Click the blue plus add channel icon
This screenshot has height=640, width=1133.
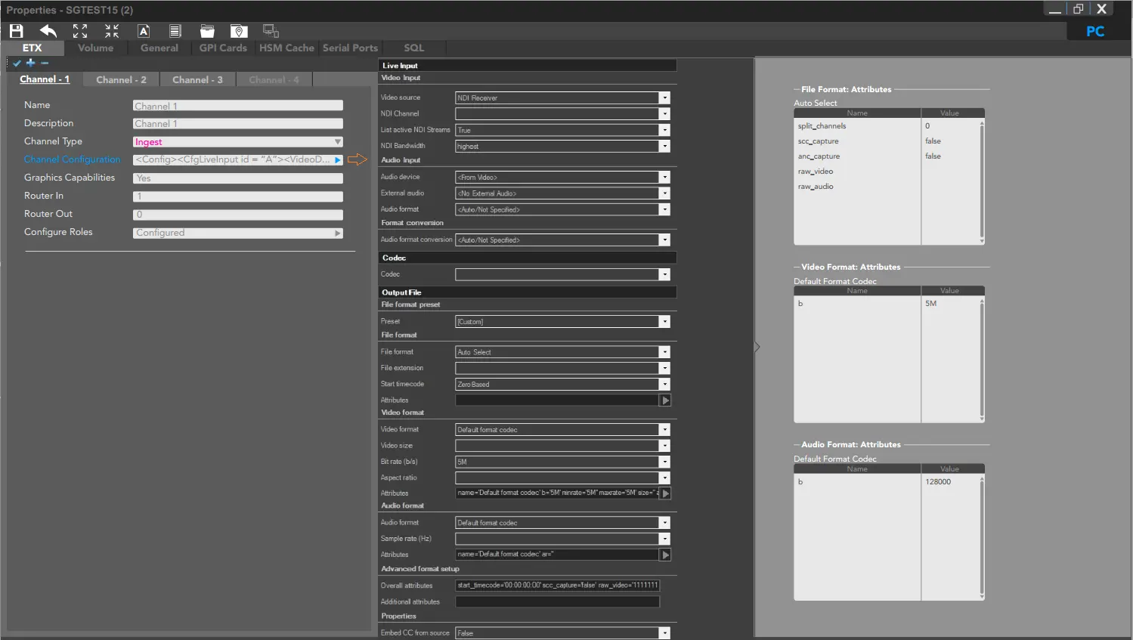(x=31, y=63)
